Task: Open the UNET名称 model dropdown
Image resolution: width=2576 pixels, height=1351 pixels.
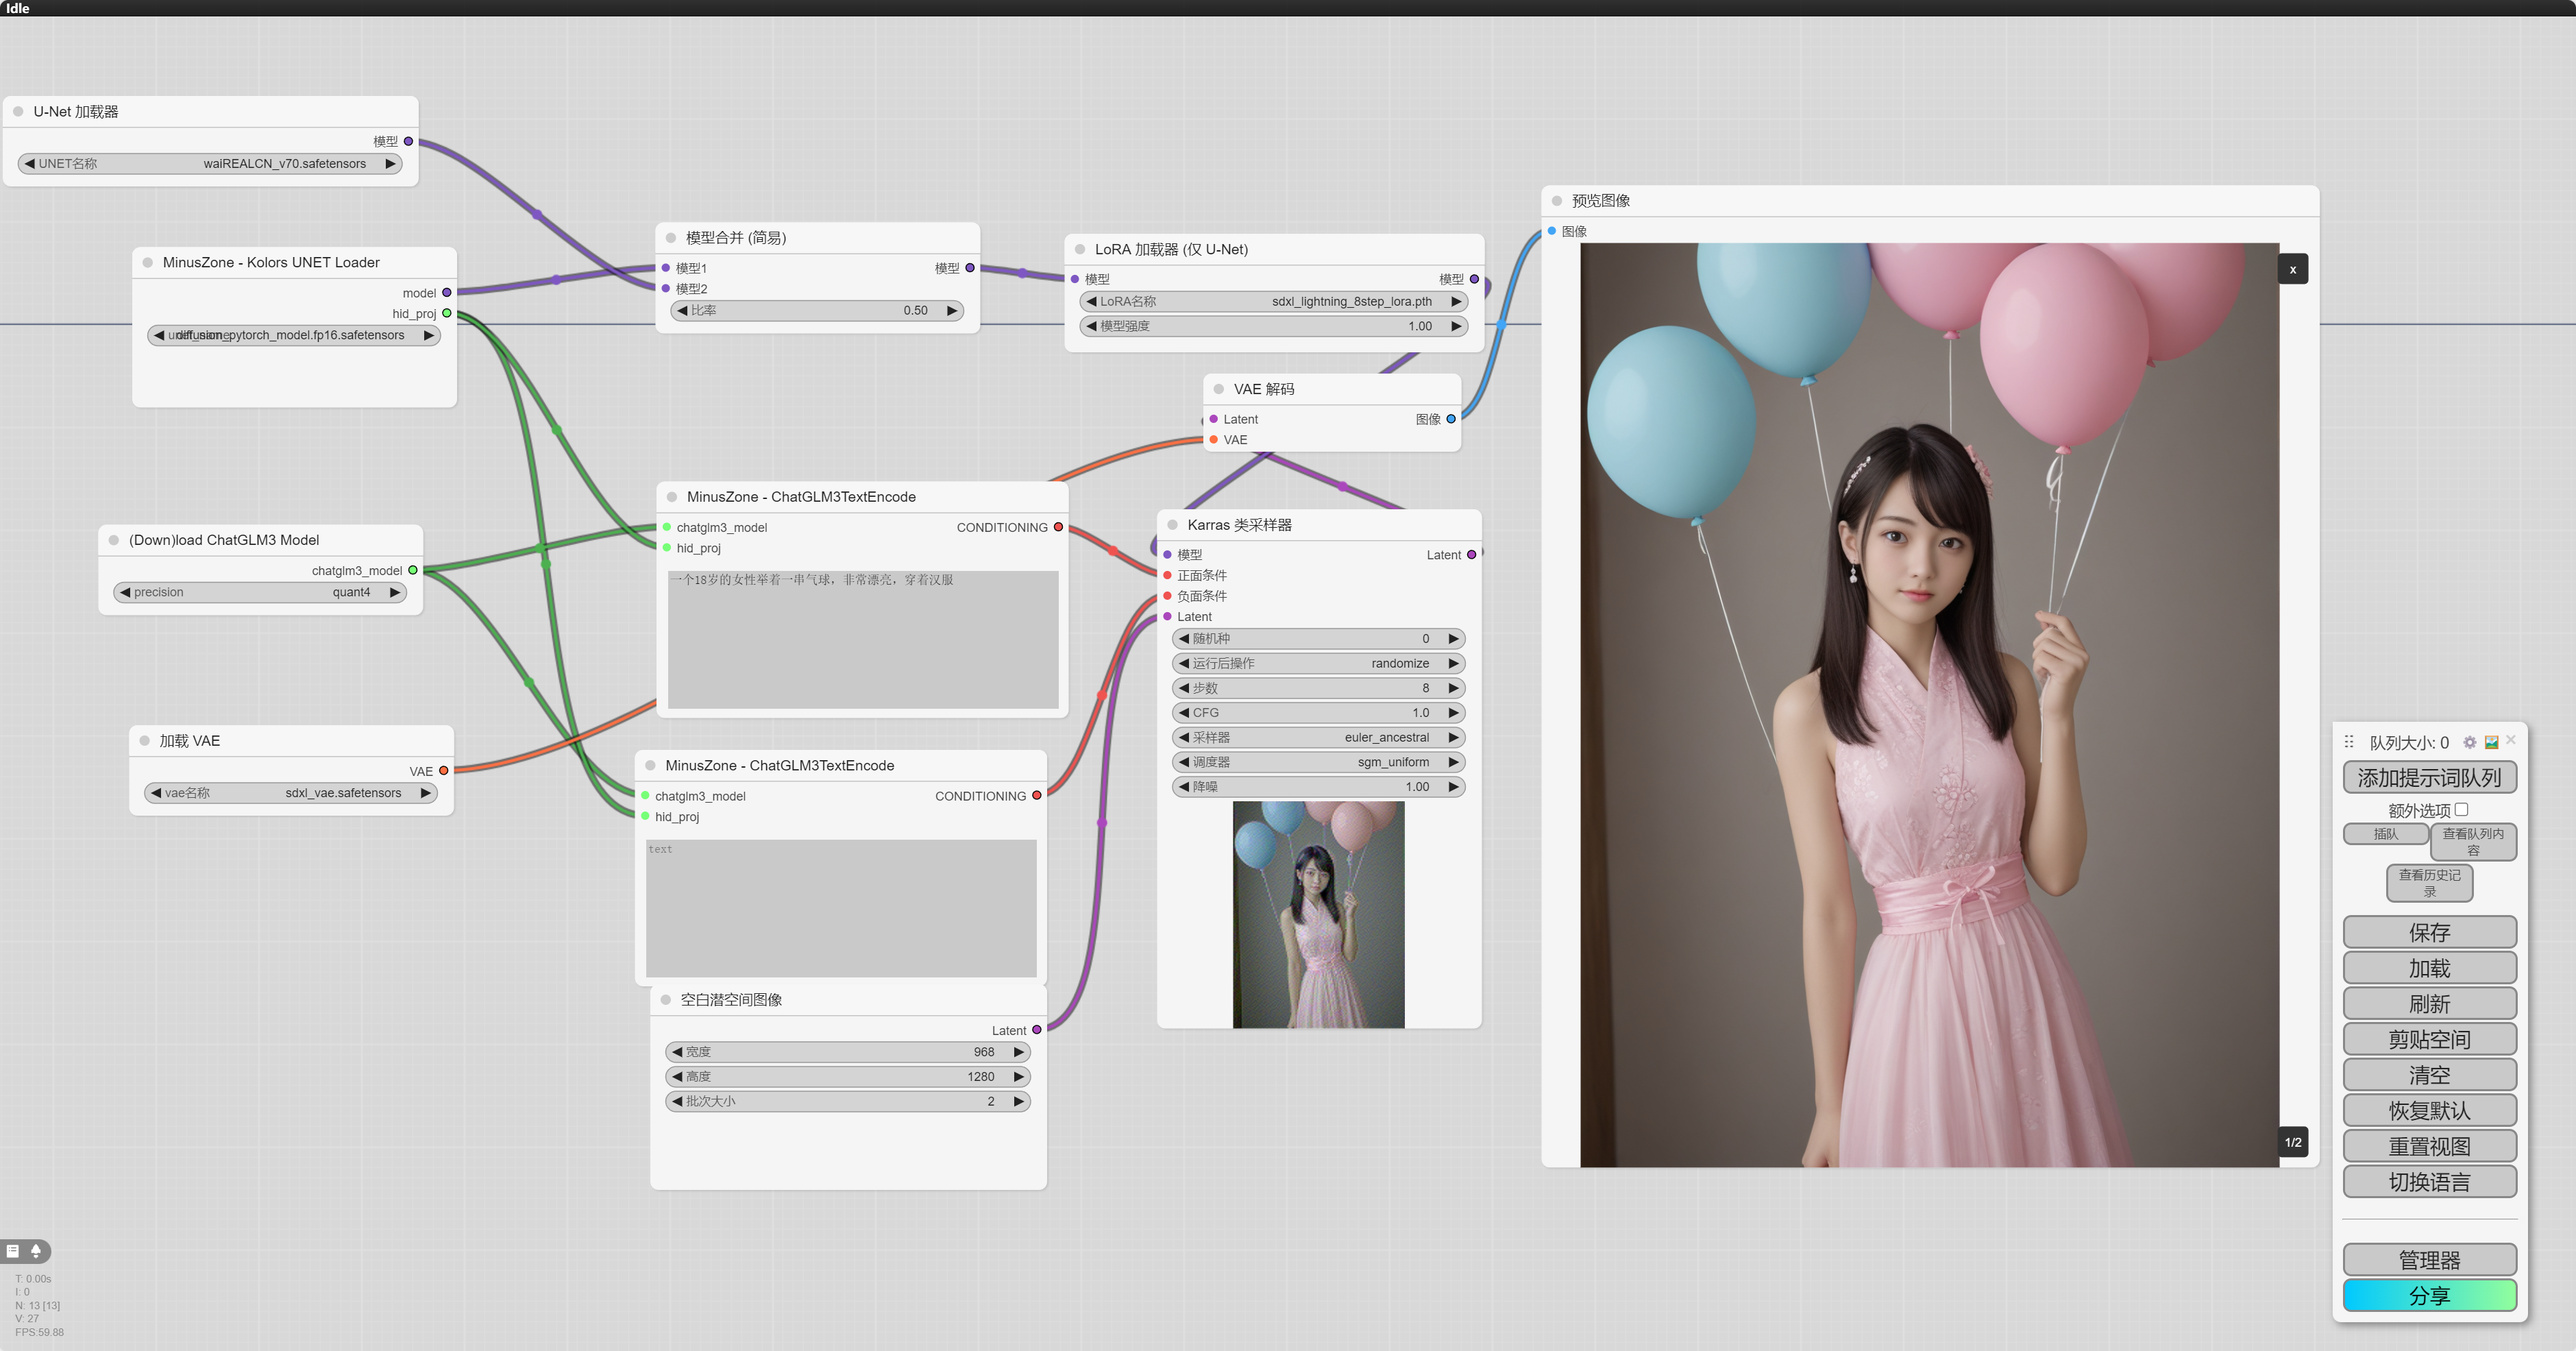Action: click(x=210, y=164)
